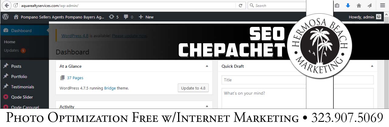
Task: Open the Dashboard menu item
Action: coord(24,31)
